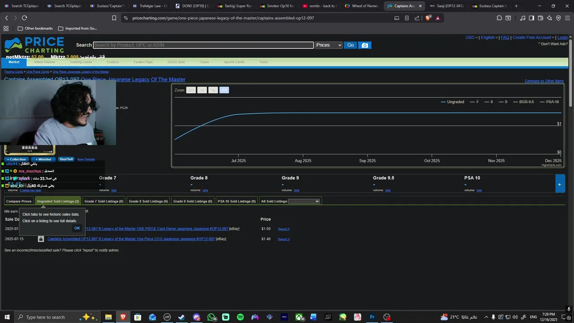Open the FAQ link
Viewport: 574px width, 323px height.
pyautogui.click(x=505, y=38)
